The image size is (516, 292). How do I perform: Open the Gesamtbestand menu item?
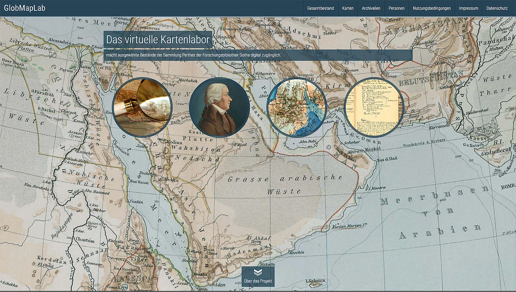coord(320,8)
